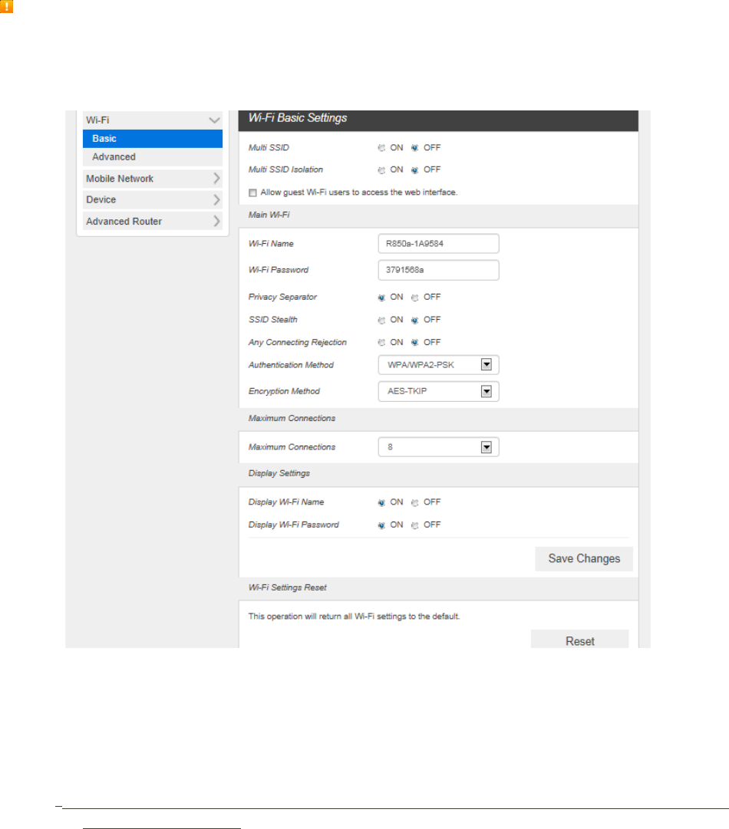Screen dimensions: 729x829
Task: Set Display Wi-Fi Name to ON
Action: tap(381, 503)
